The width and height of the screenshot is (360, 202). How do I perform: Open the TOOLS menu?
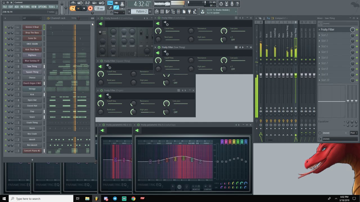(52, 7)
